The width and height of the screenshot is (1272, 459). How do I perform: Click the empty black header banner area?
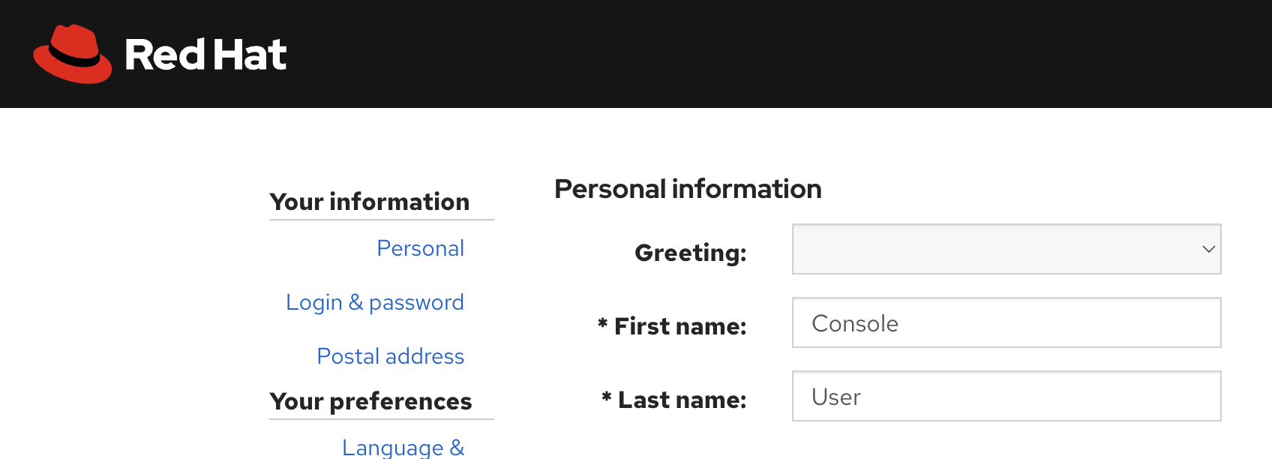pyautogui.click(x=750, y=54)
